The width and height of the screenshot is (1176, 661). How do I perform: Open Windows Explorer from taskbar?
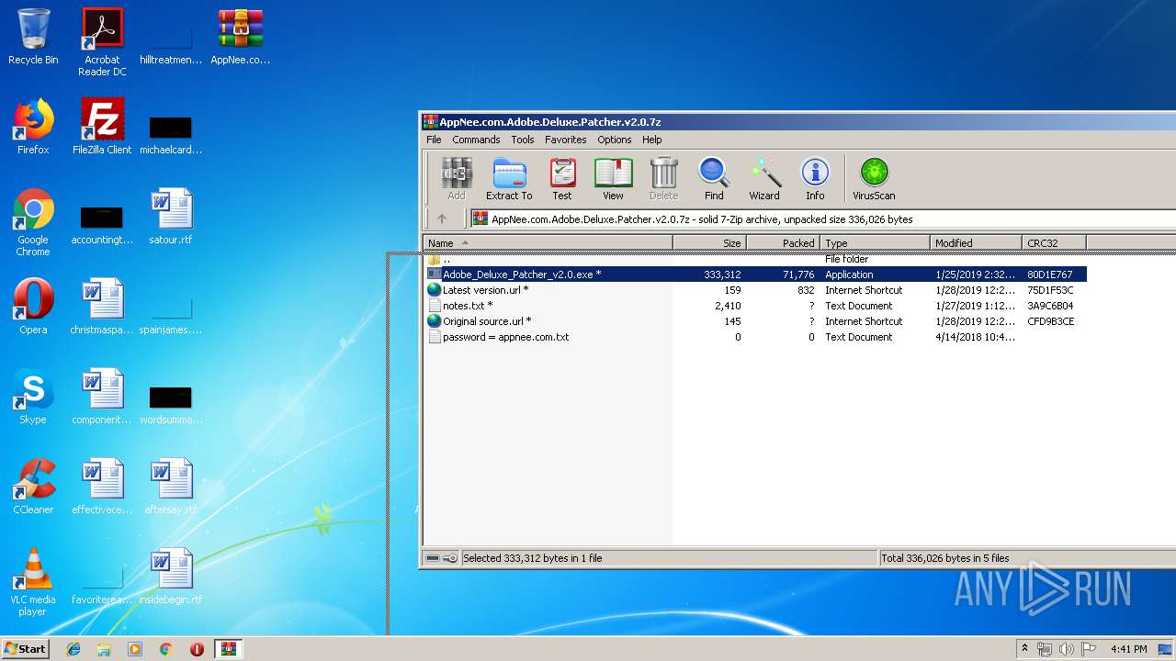click(104, 649)
